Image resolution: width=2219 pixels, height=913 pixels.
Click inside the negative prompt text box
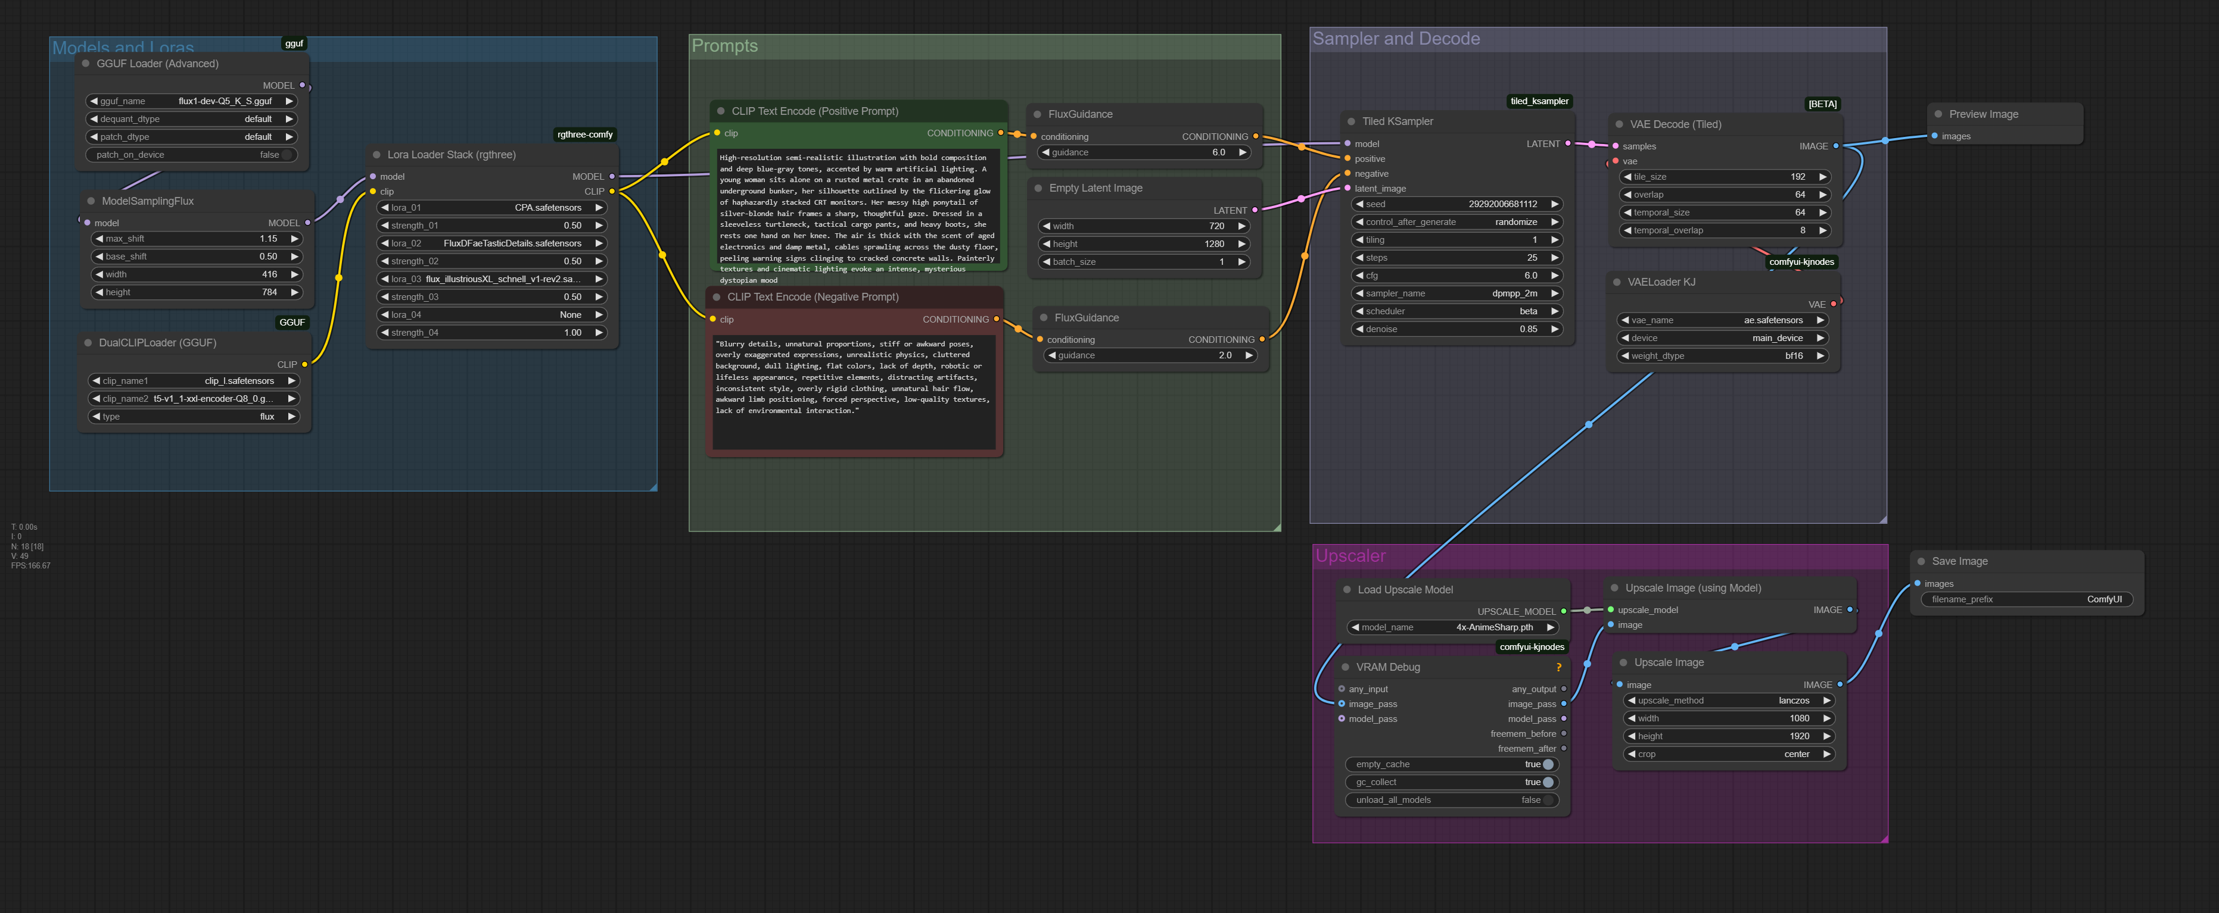(853, 392)
